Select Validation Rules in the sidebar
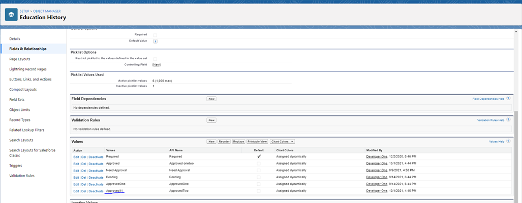Viewport: 522px width, 203px height. (22, 176)
